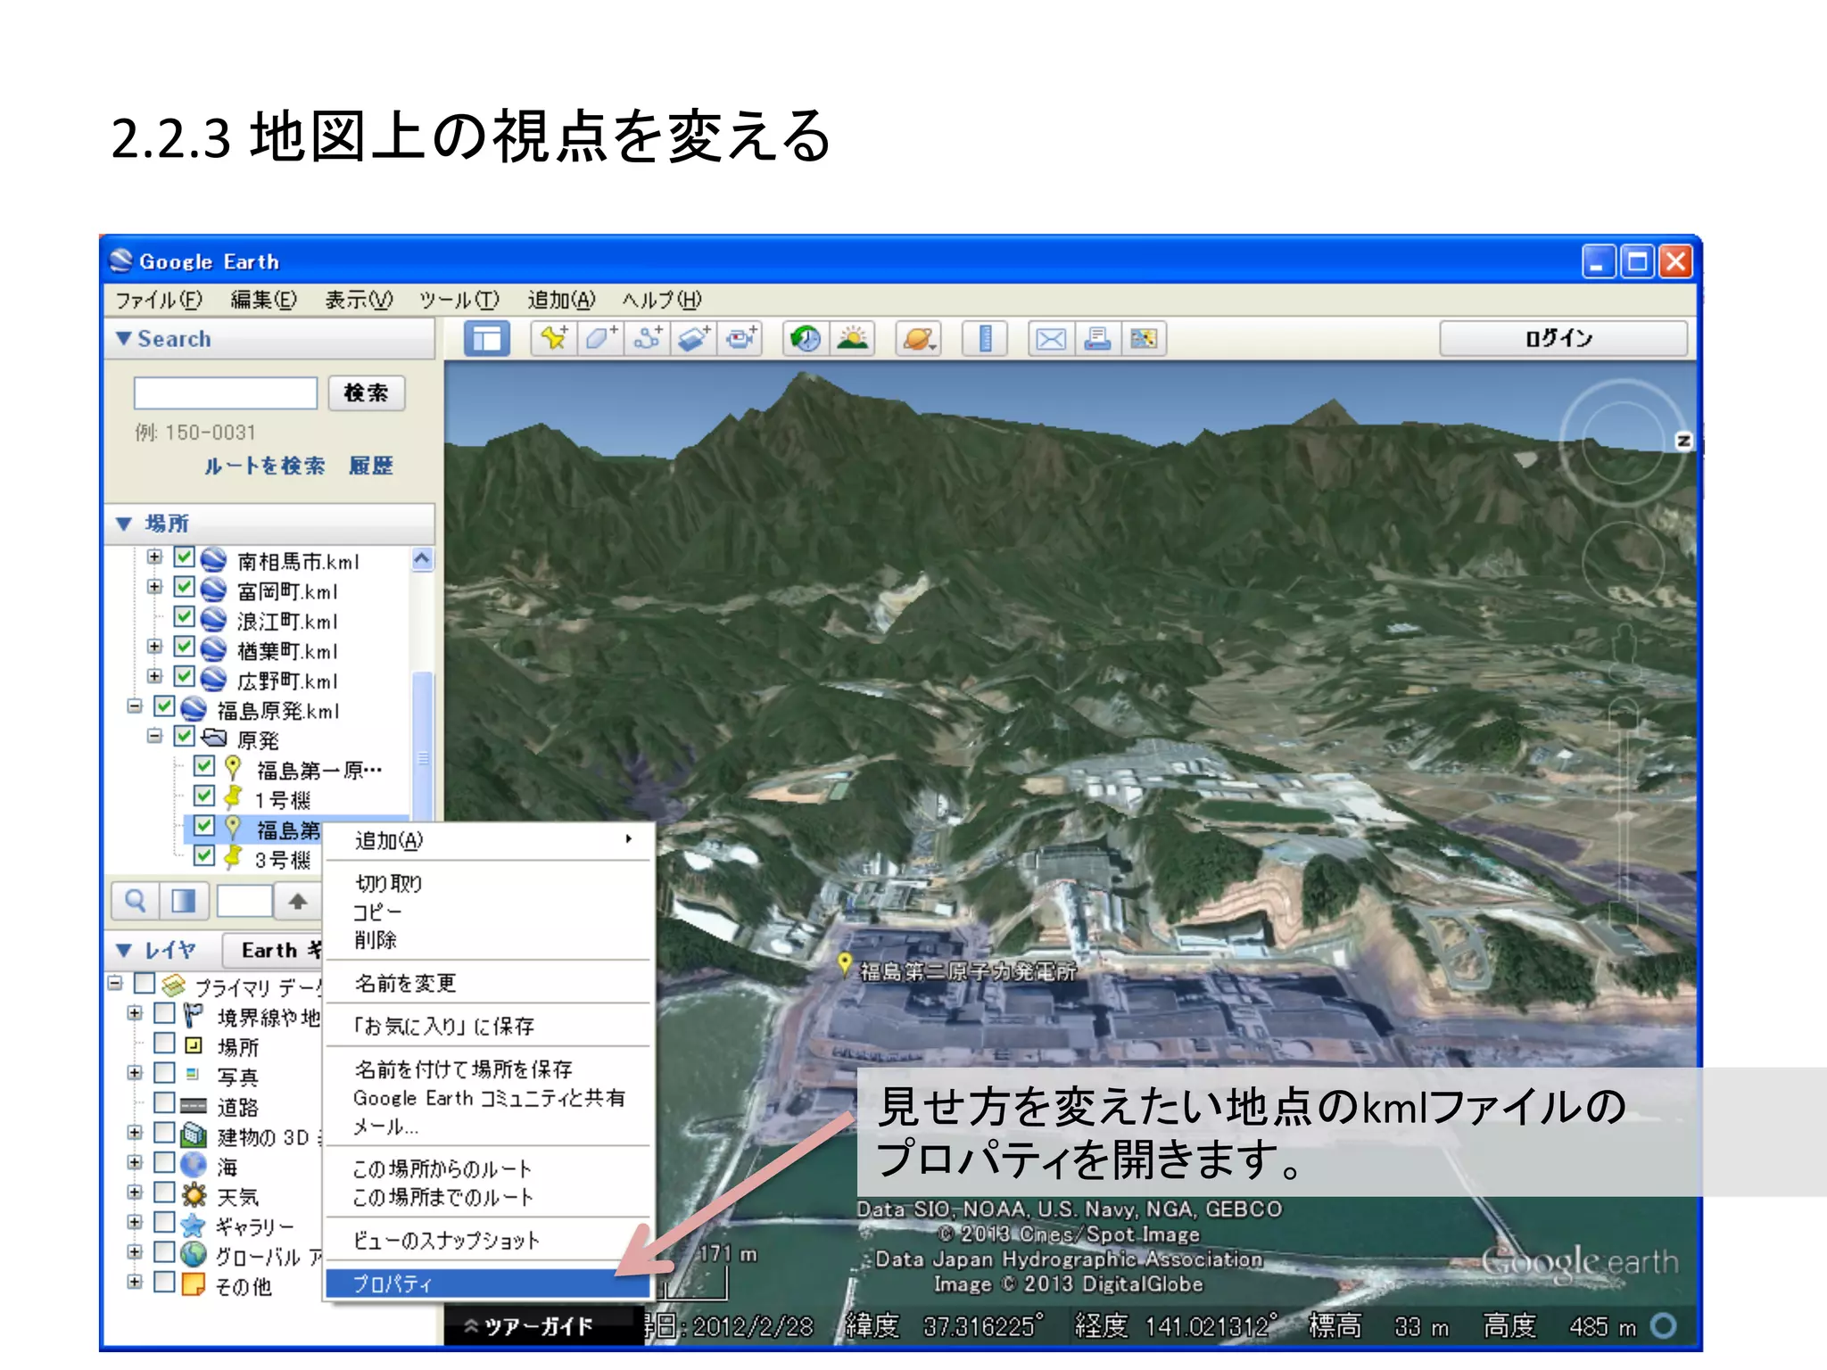This screenshot has height=1370, width=1827.
Task: Add an image overlay from the toolbar
Action: coord(694,339)
